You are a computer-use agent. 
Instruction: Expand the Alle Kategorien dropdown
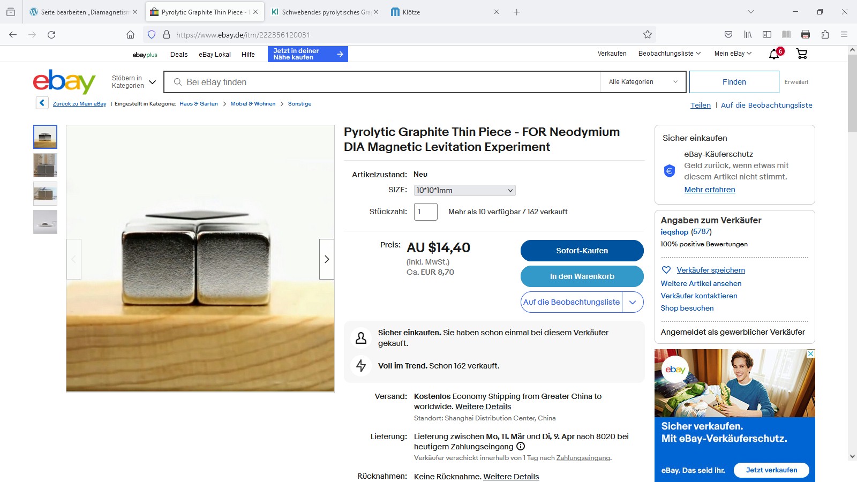point(643,82)
